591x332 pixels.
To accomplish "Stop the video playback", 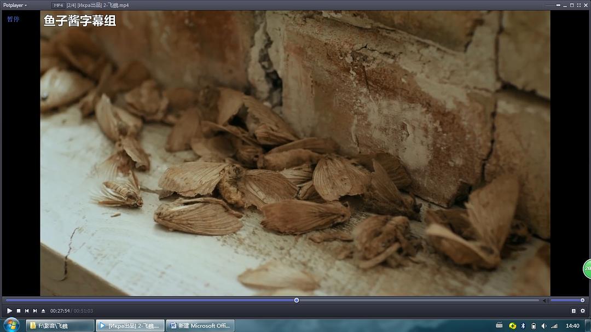I will [x=18, y=311].
